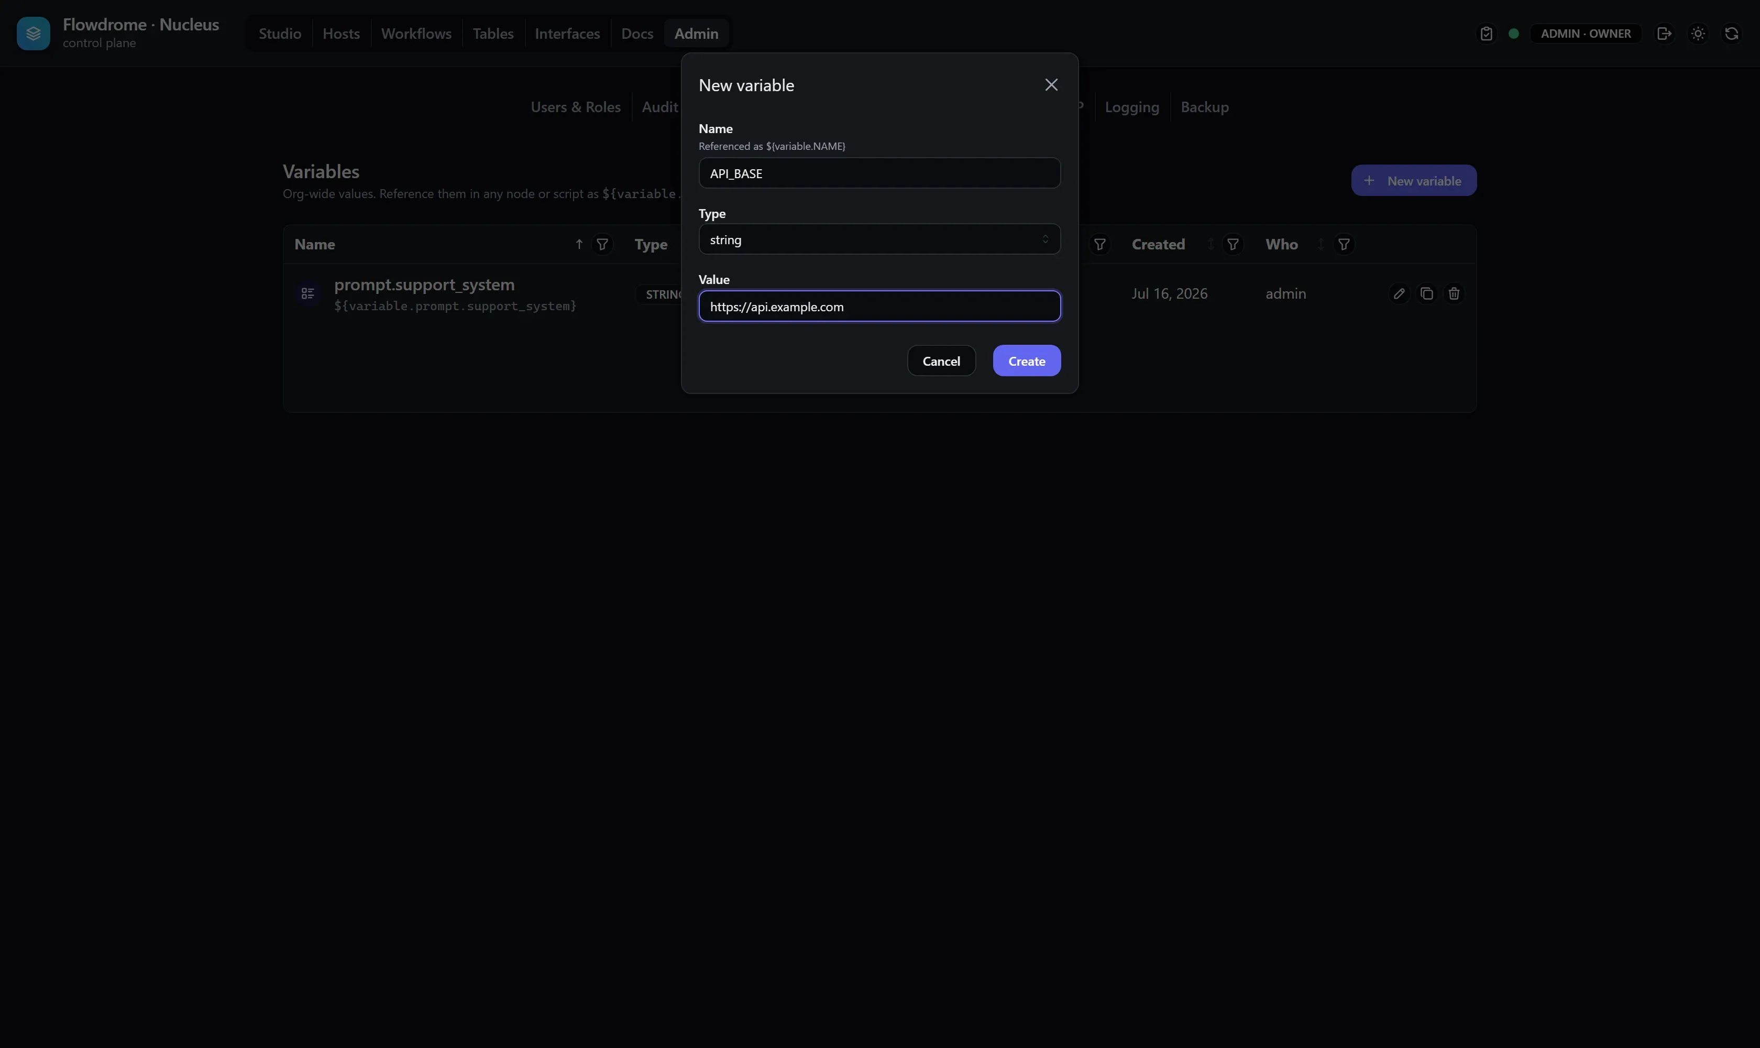1760x1048 pixels.
Task: Click the prompt.support_system variable name
Action: click(424, 284)
